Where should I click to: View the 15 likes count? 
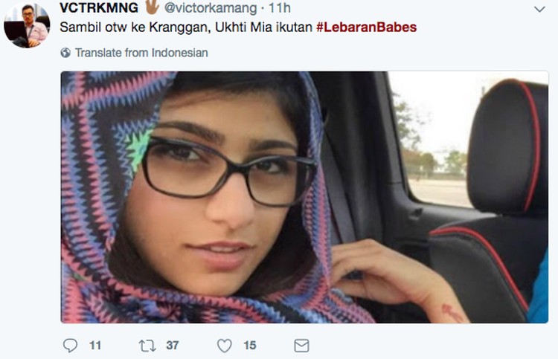(250, 346)
